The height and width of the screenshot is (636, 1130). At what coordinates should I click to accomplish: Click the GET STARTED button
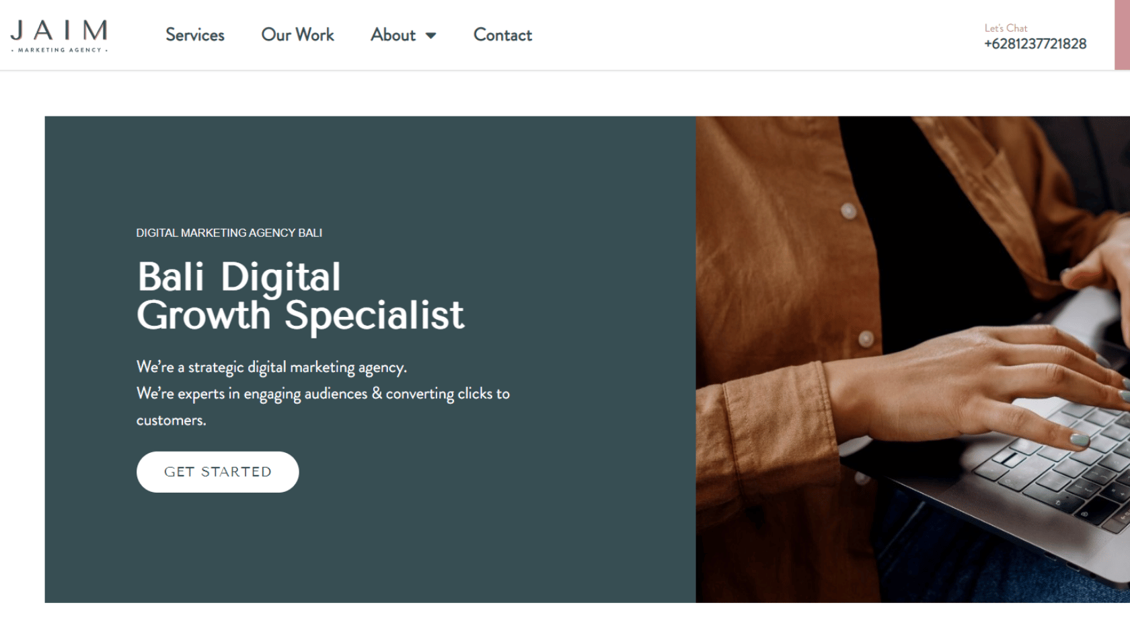point(218,472)
